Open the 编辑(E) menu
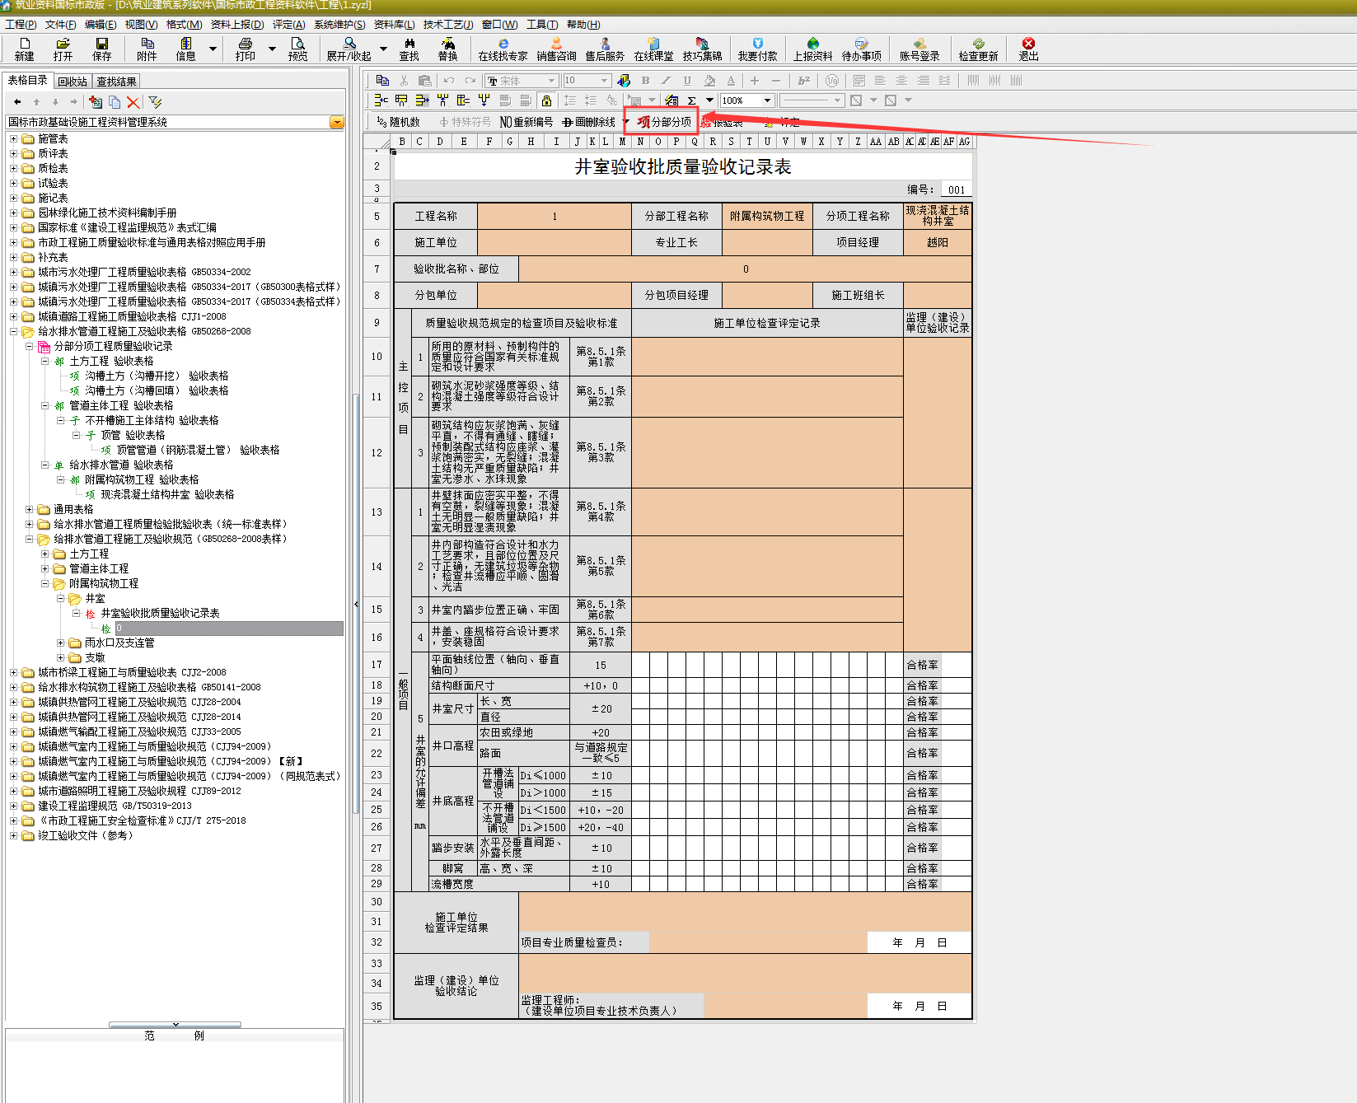 point(101,25)
